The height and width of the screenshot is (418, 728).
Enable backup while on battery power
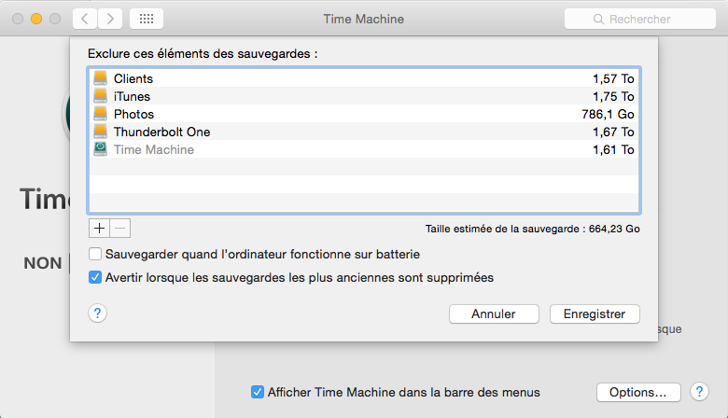(95, 254)
